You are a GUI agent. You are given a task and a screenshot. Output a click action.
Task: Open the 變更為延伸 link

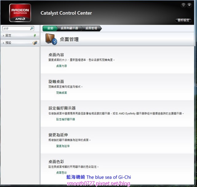coord(63,146)
